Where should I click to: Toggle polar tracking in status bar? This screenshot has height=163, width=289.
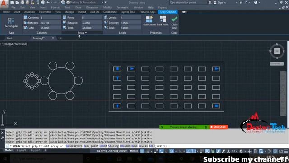(172, 151)
